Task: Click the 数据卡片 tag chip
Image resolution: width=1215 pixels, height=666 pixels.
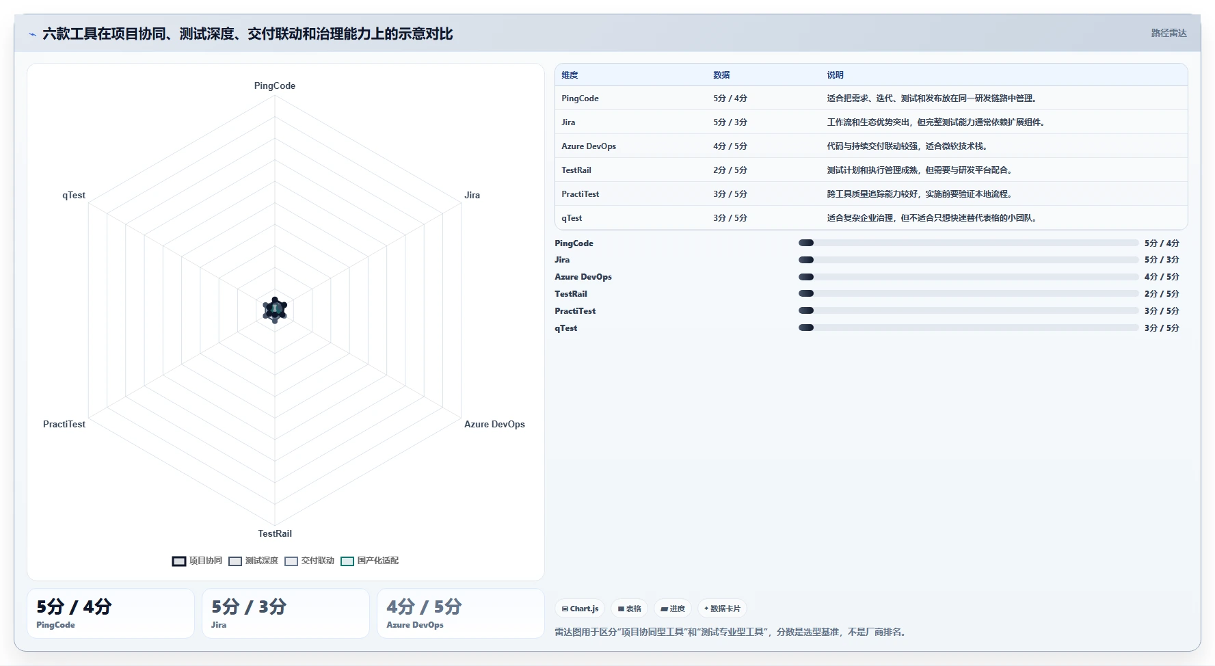Action: pos(722,609)
